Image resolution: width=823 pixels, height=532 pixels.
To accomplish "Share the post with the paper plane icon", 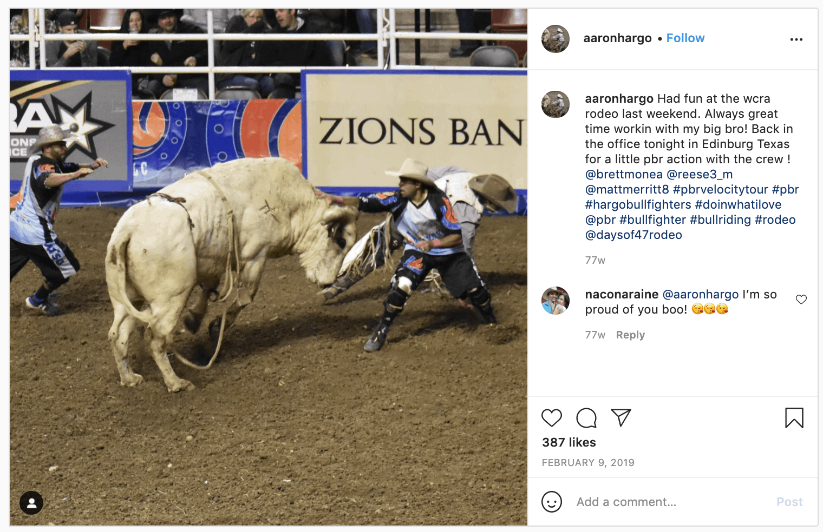I will point(621,417).
